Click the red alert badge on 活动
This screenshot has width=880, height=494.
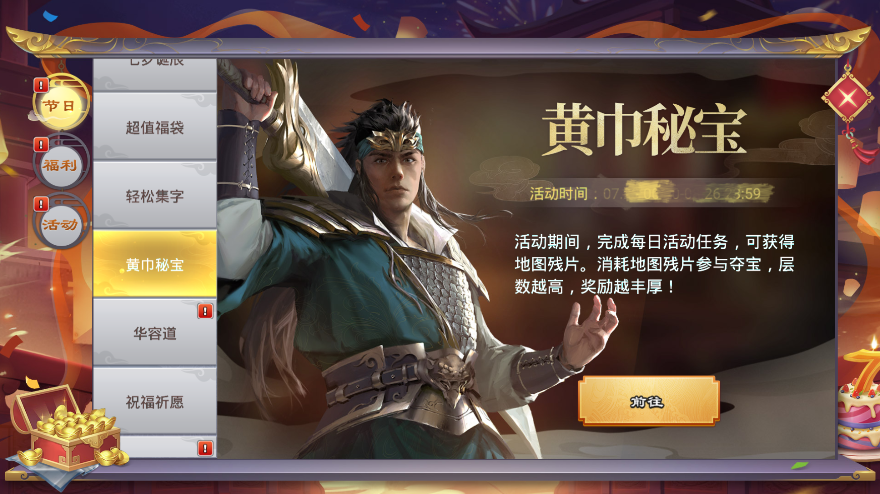click(x=41, y=204)
